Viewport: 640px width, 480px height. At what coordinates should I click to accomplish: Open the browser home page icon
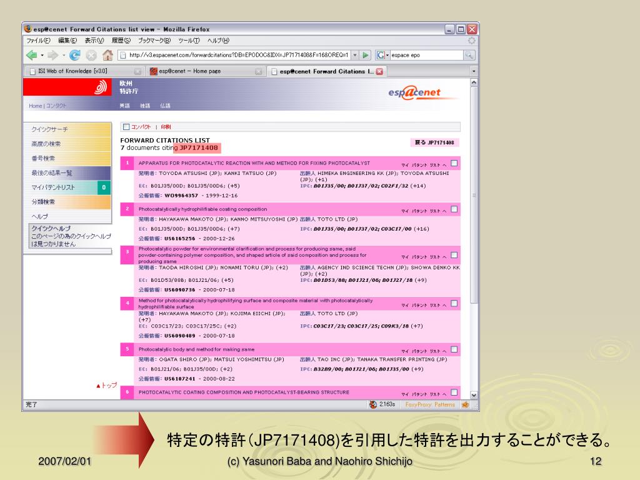click(x=107, y=55)
